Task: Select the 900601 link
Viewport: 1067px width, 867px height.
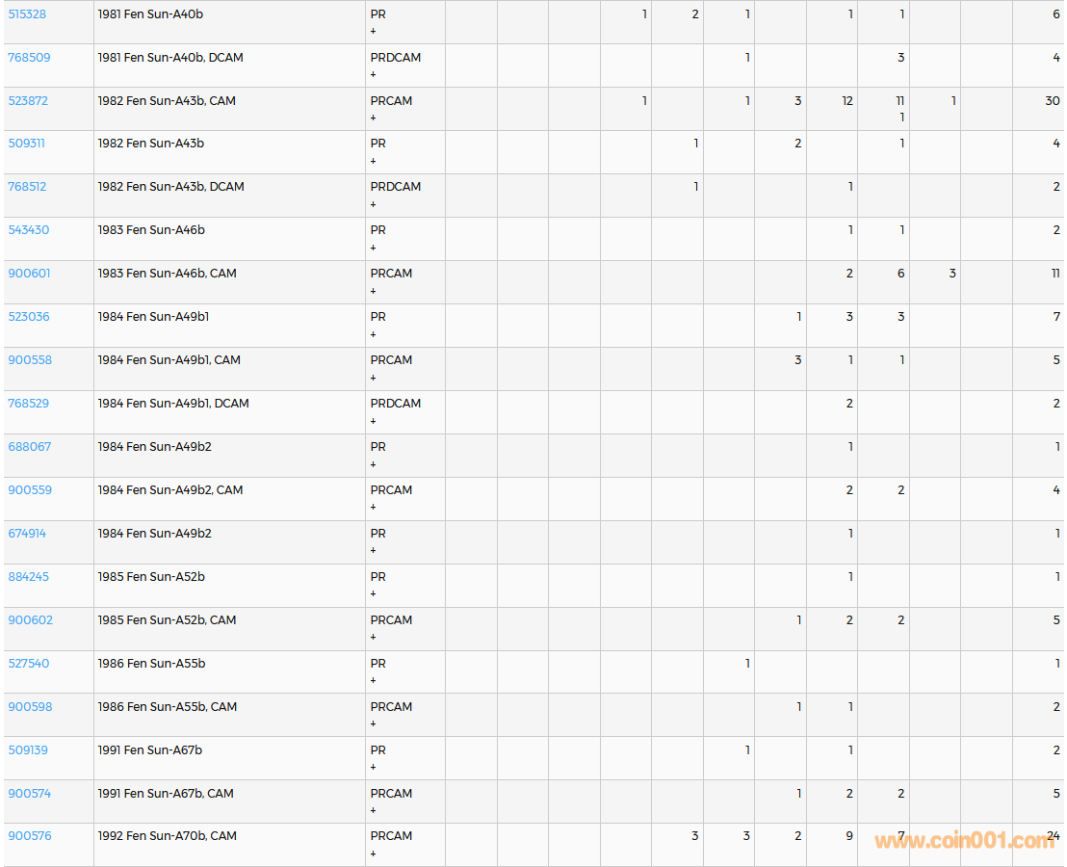Action: (x=29, y=274)
